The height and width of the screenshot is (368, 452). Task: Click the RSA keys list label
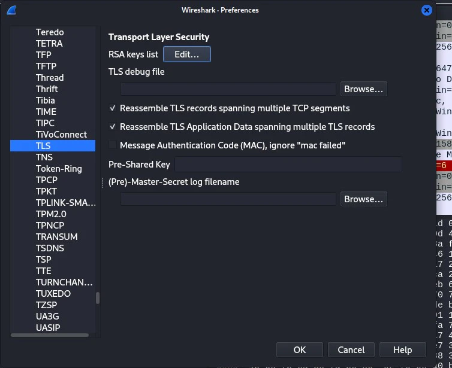(x=133, y=54)
